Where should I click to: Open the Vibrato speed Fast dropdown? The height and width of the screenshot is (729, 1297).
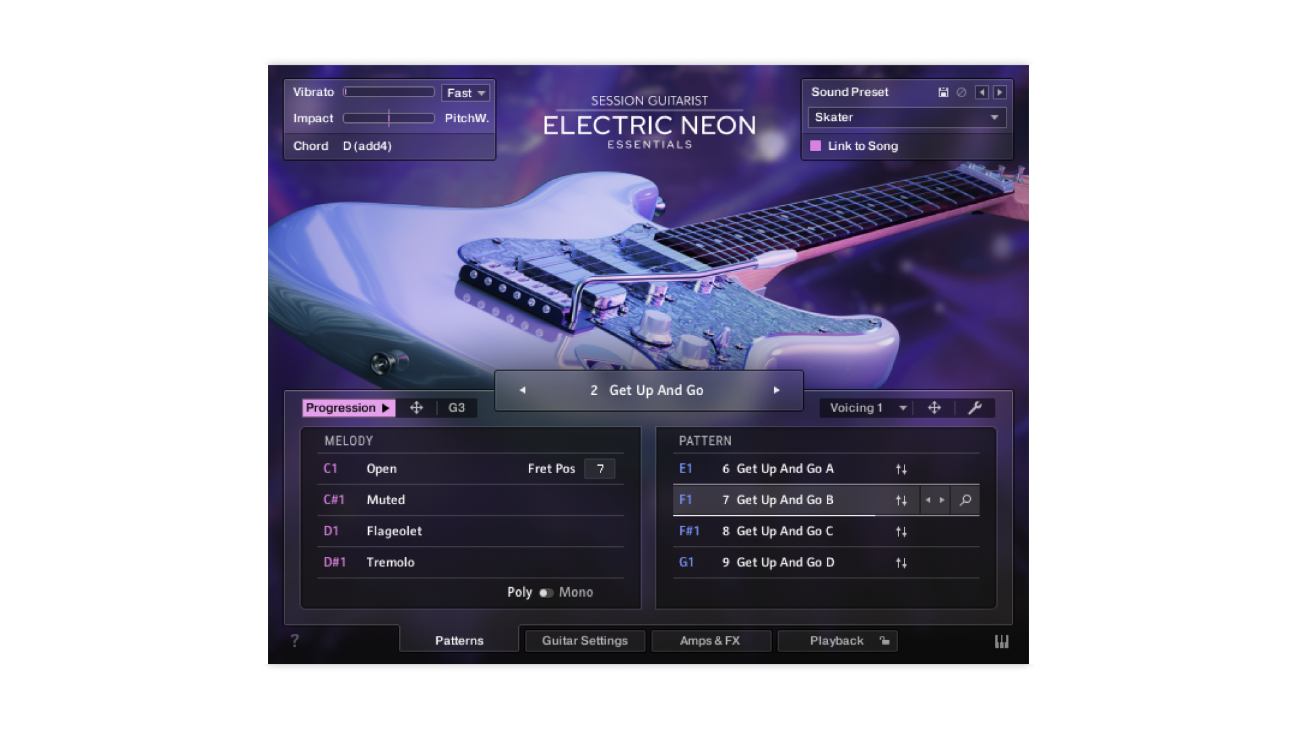[465, 93]
